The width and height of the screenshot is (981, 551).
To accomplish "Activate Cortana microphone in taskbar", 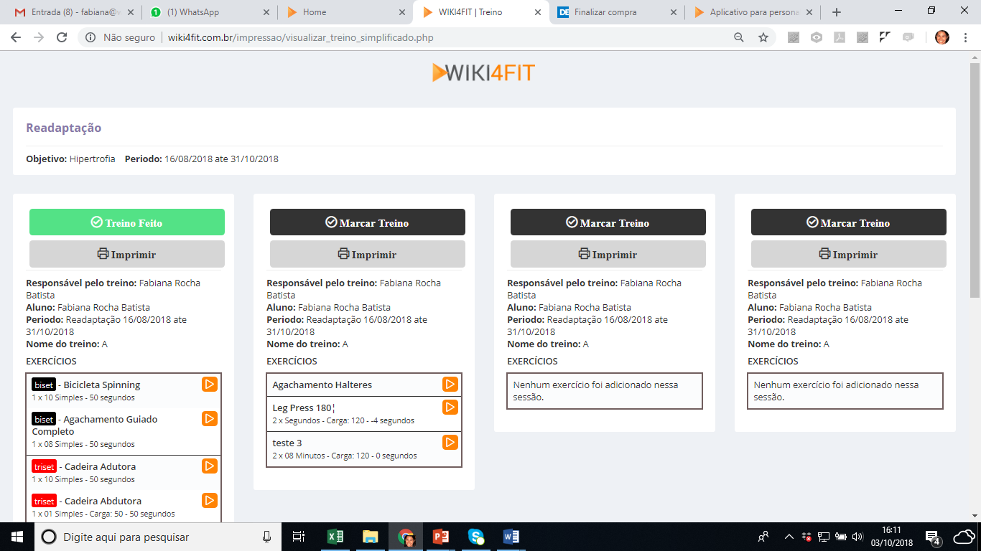I will coord(267,537).
